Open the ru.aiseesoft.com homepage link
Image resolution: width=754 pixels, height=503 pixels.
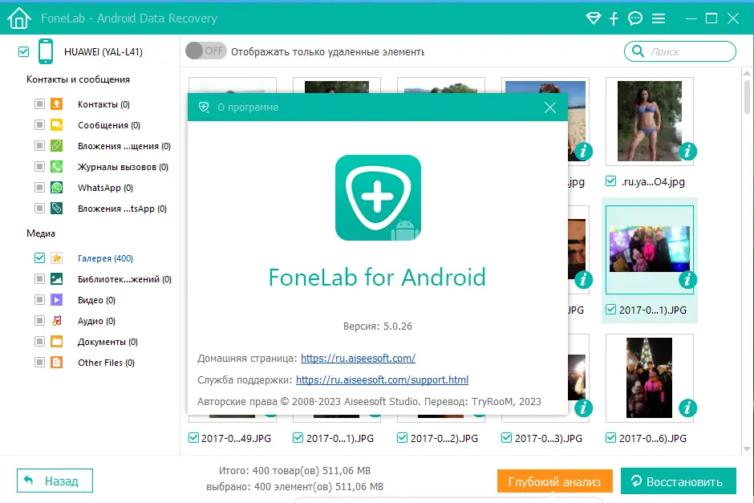(358, 359)
